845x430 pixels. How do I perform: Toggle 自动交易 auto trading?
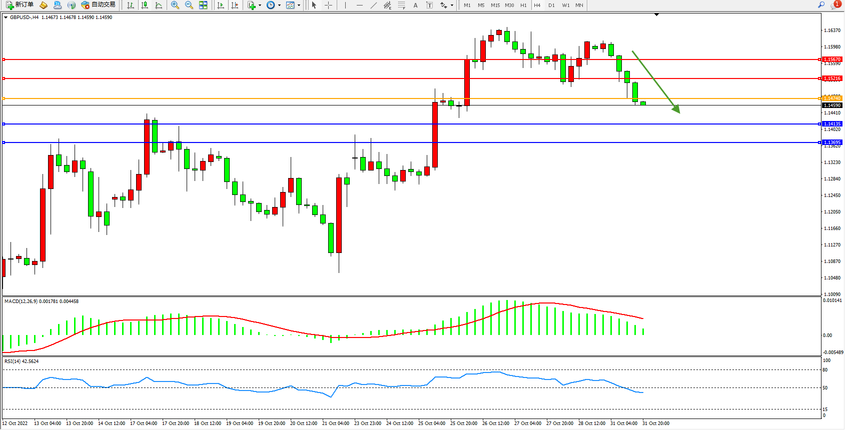tap(99, 5)
